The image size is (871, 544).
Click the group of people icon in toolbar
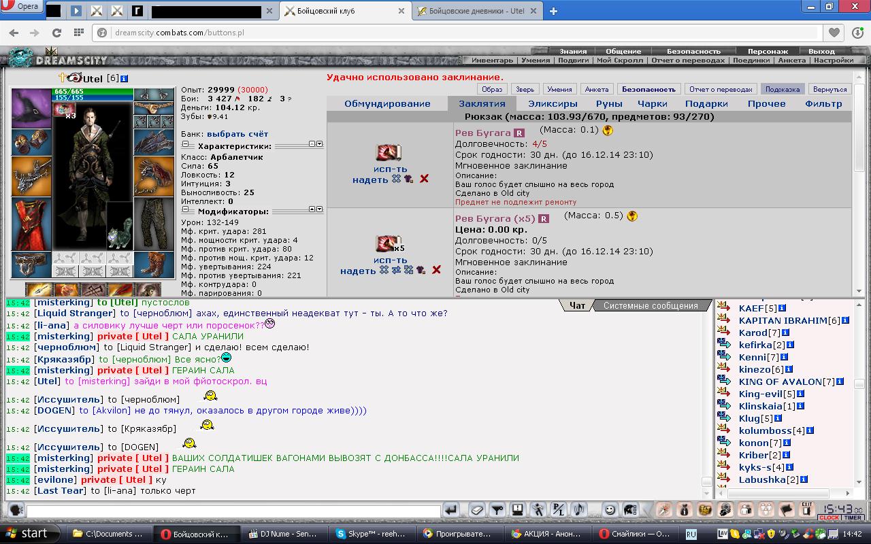pyautogui.click(x=766, y=509)
